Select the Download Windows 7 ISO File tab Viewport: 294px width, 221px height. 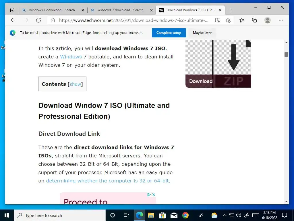[x=190, y=10]
